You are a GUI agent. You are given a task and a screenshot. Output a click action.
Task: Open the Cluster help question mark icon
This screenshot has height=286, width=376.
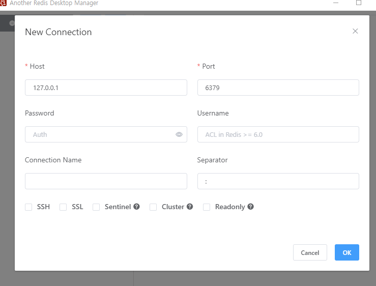pyautogui.click(x=190, y=207)
